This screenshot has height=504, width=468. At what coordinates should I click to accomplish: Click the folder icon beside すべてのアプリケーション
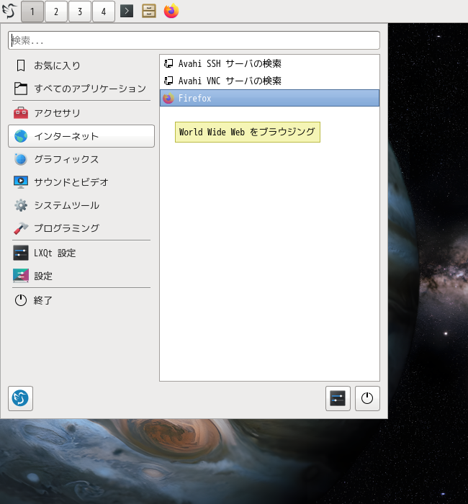tap(21, 89)
